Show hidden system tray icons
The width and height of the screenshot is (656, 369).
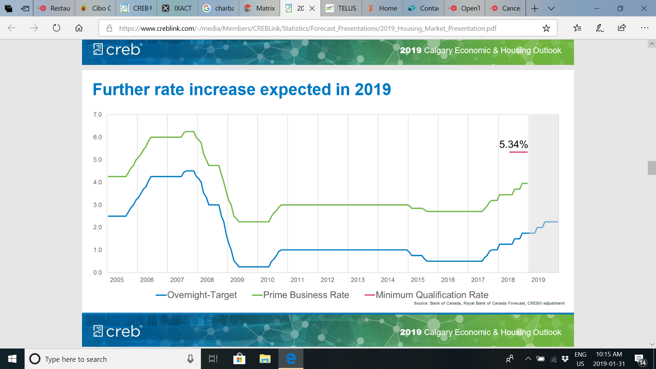[x=528, y=359]
